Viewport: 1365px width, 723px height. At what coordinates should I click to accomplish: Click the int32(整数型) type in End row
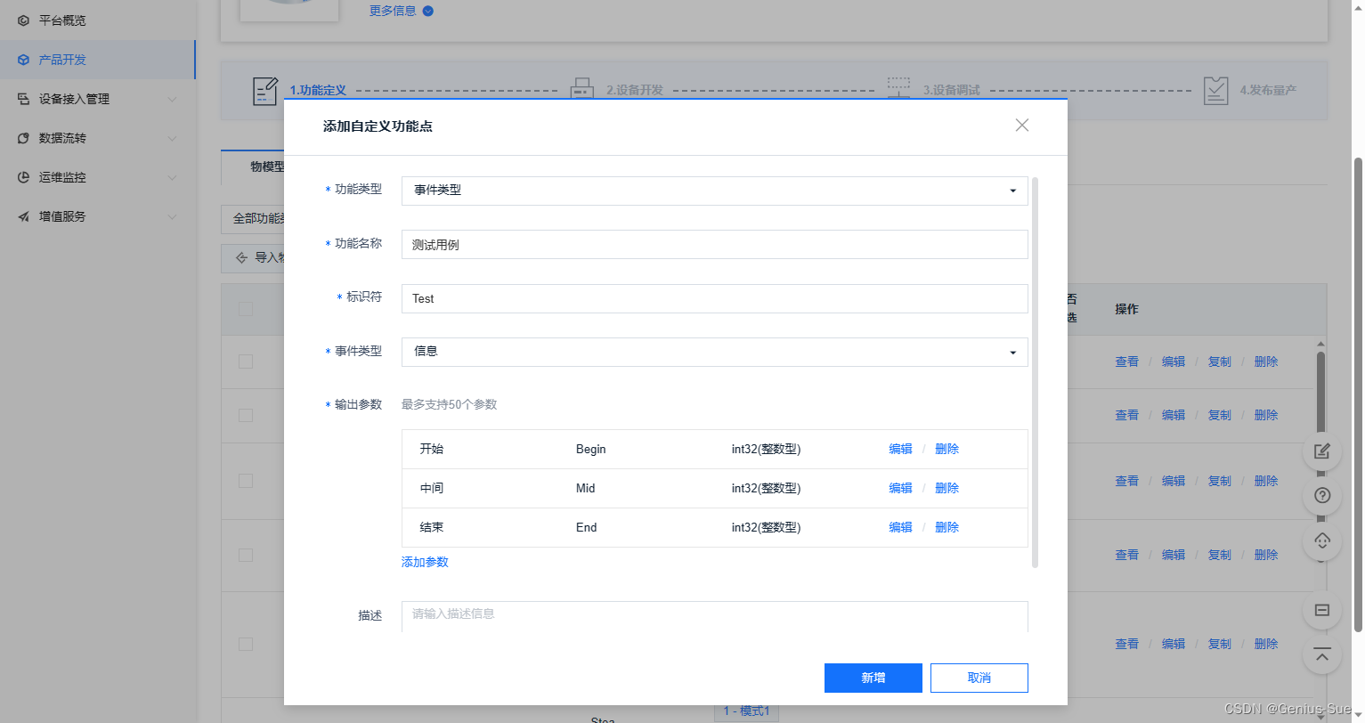pyautogui.click(x=766, y=527)
